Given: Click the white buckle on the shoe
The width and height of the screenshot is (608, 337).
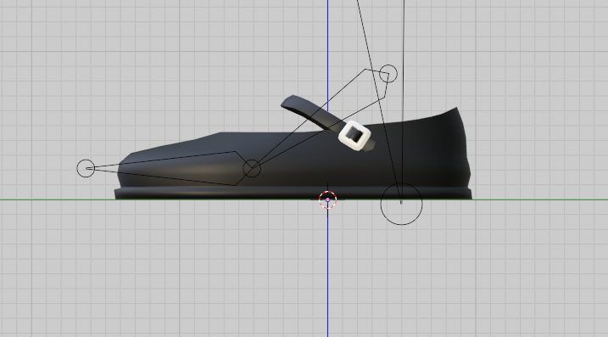Looking at the screenshot, I should 354,136.
